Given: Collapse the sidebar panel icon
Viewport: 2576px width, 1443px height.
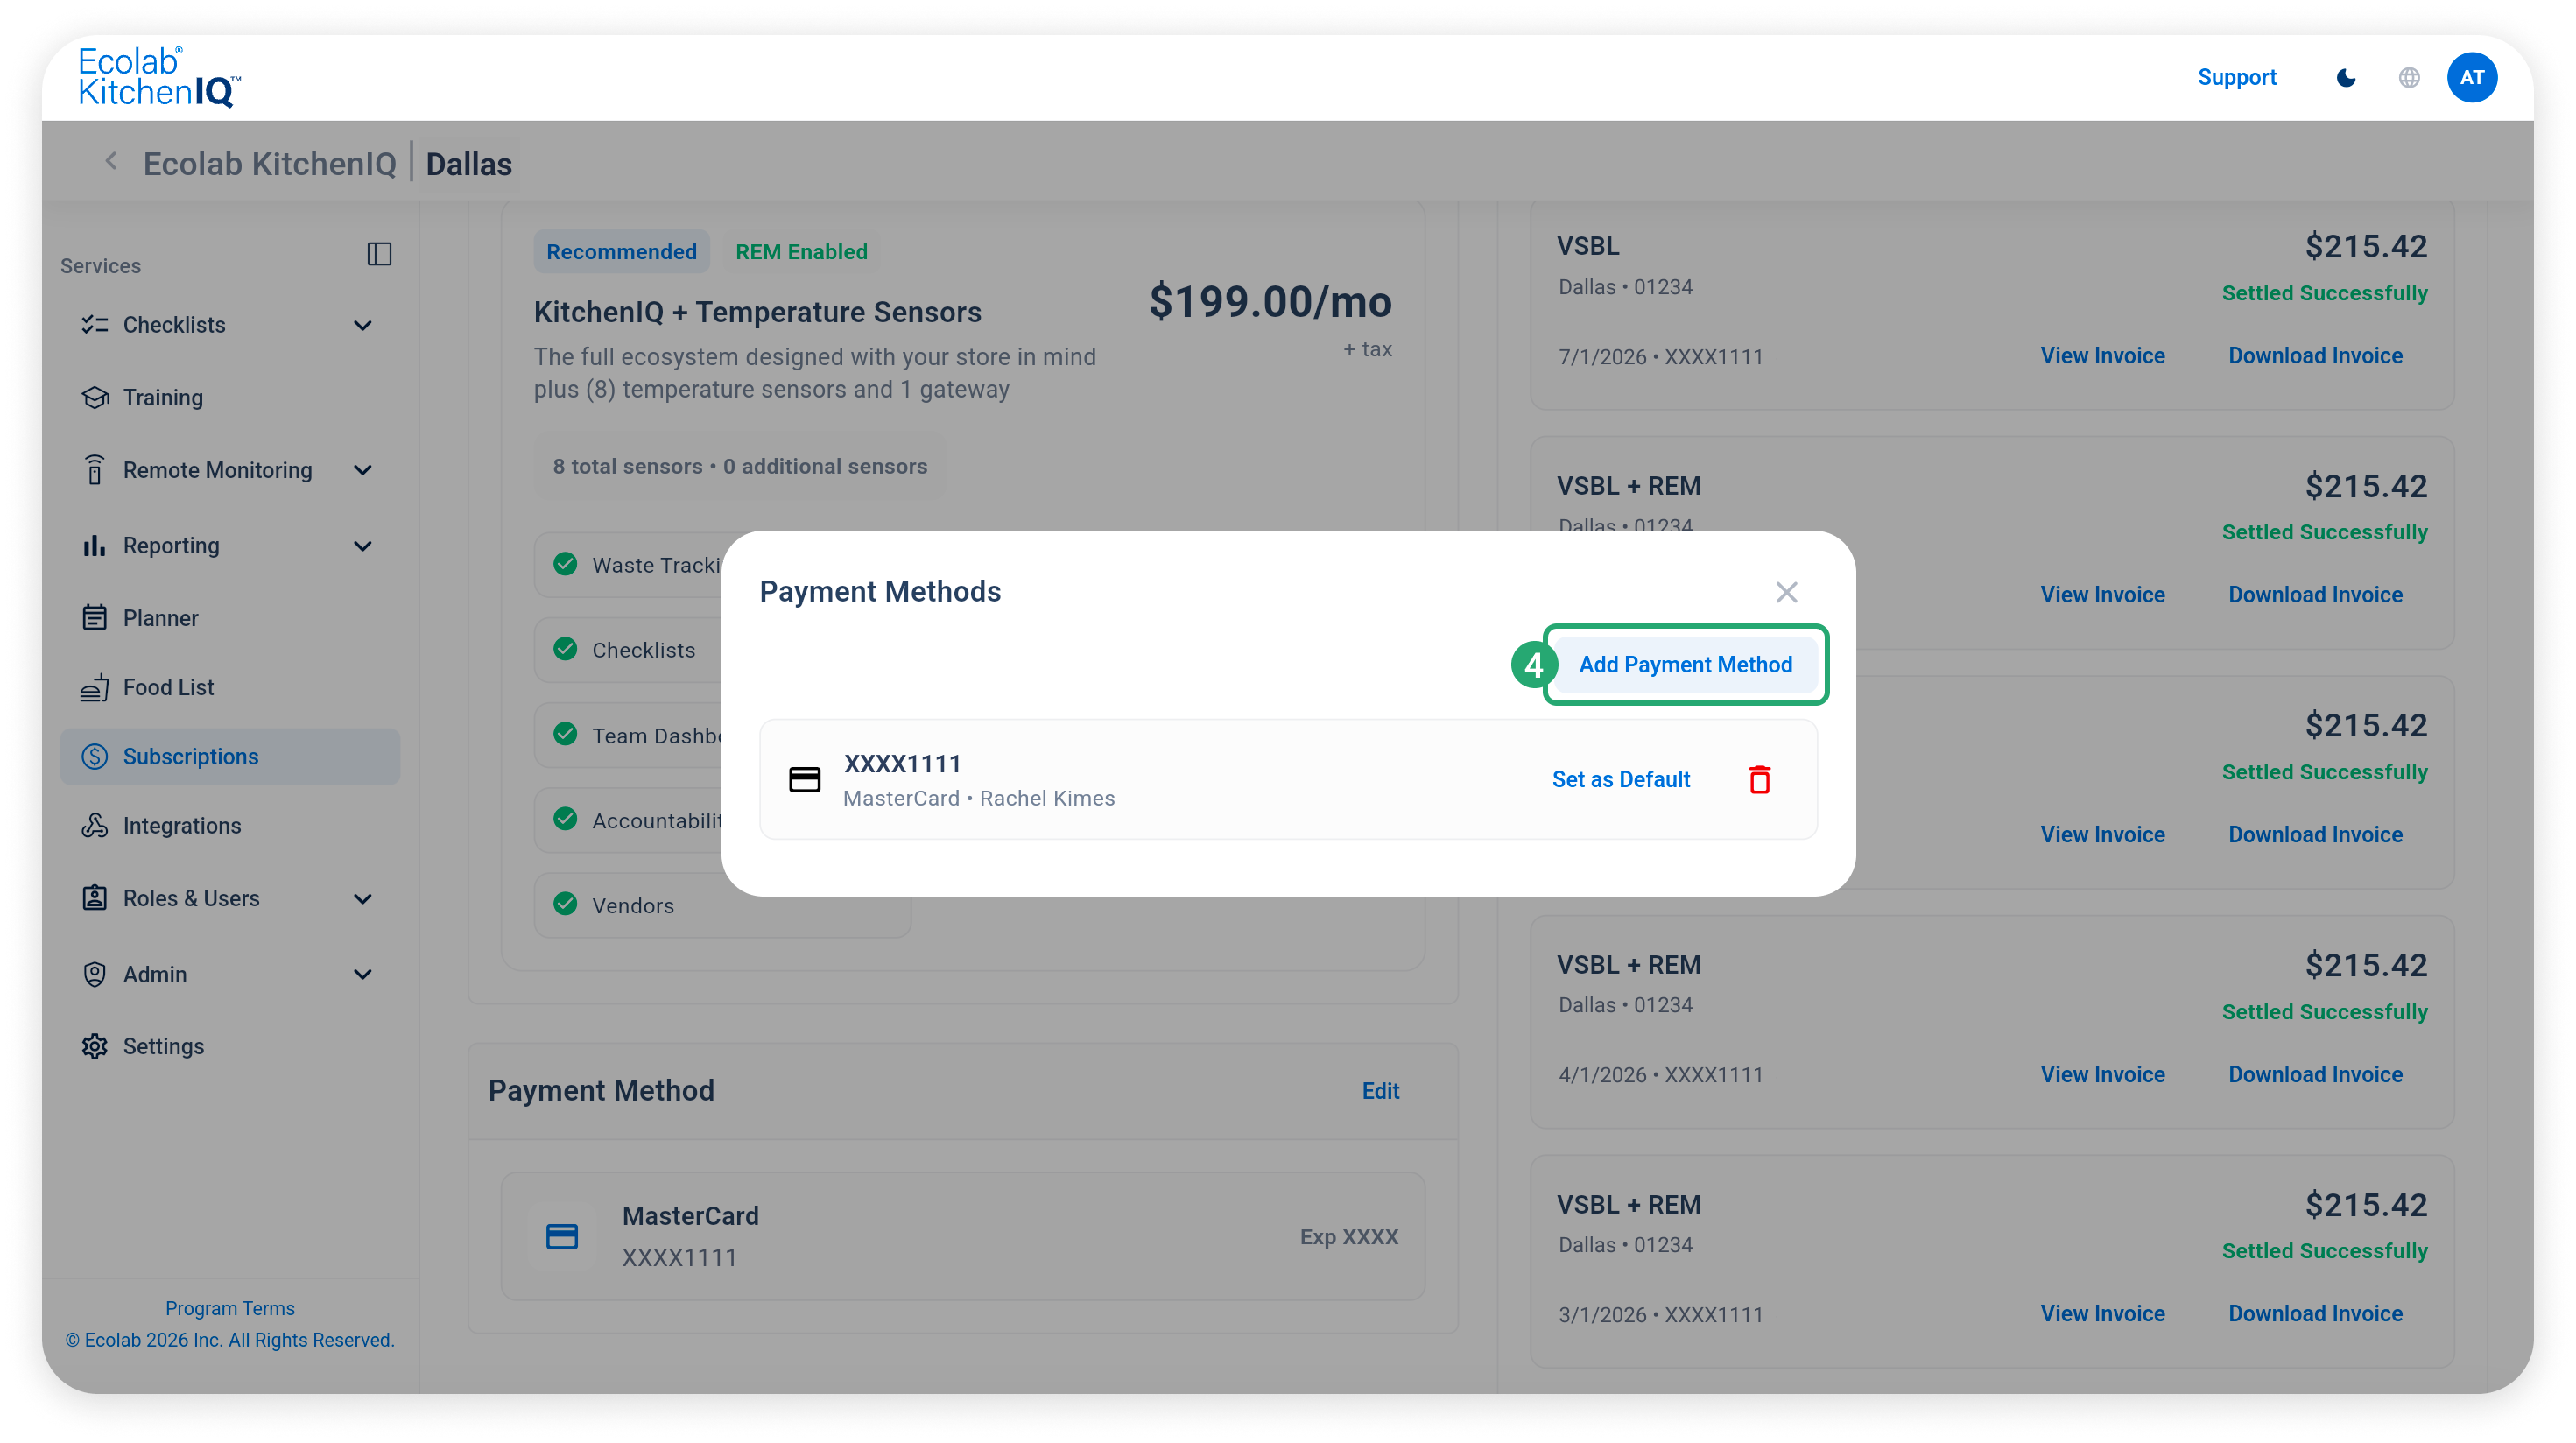Looking at the screenshot, I should tap(379, 254).
